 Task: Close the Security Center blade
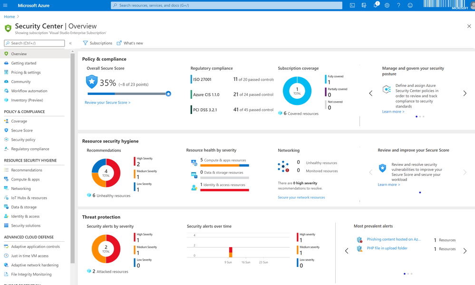[469, 26]
